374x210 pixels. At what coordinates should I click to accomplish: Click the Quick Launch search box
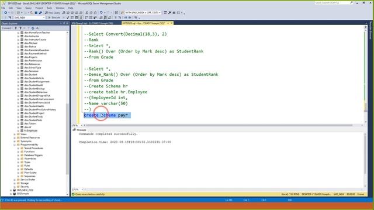click(x=334, y=3)
